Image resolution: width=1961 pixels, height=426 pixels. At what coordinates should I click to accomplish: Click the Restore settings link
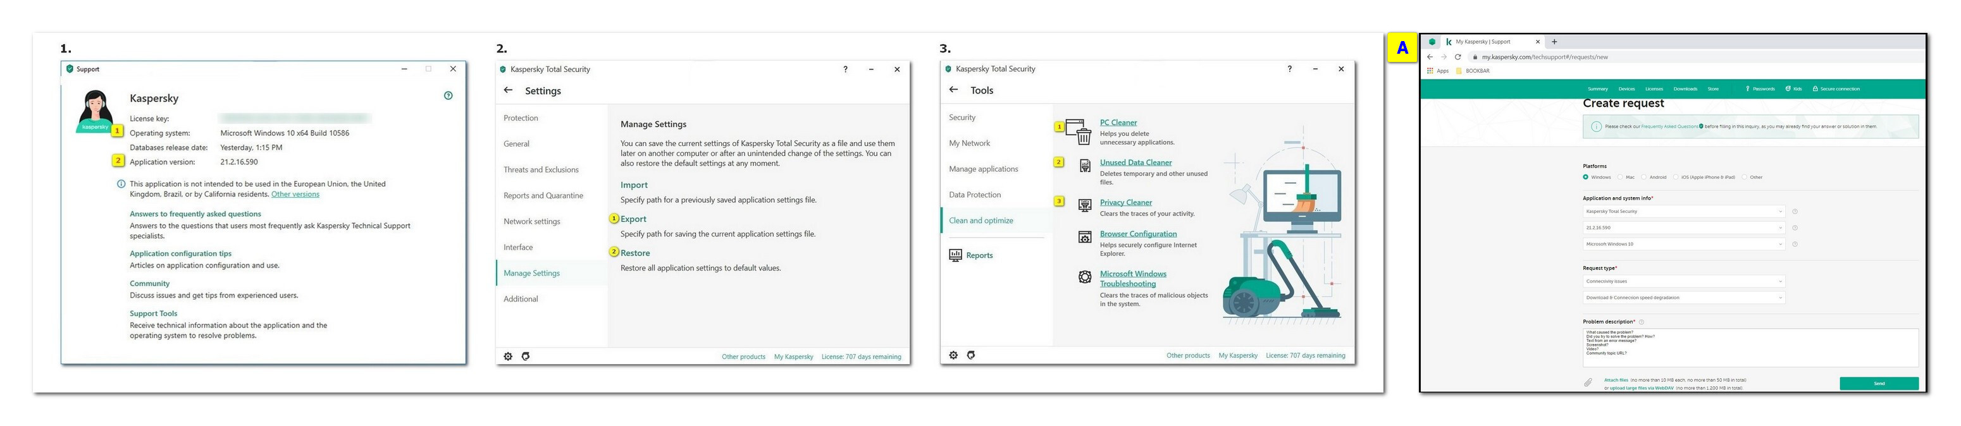click(635, 253)
